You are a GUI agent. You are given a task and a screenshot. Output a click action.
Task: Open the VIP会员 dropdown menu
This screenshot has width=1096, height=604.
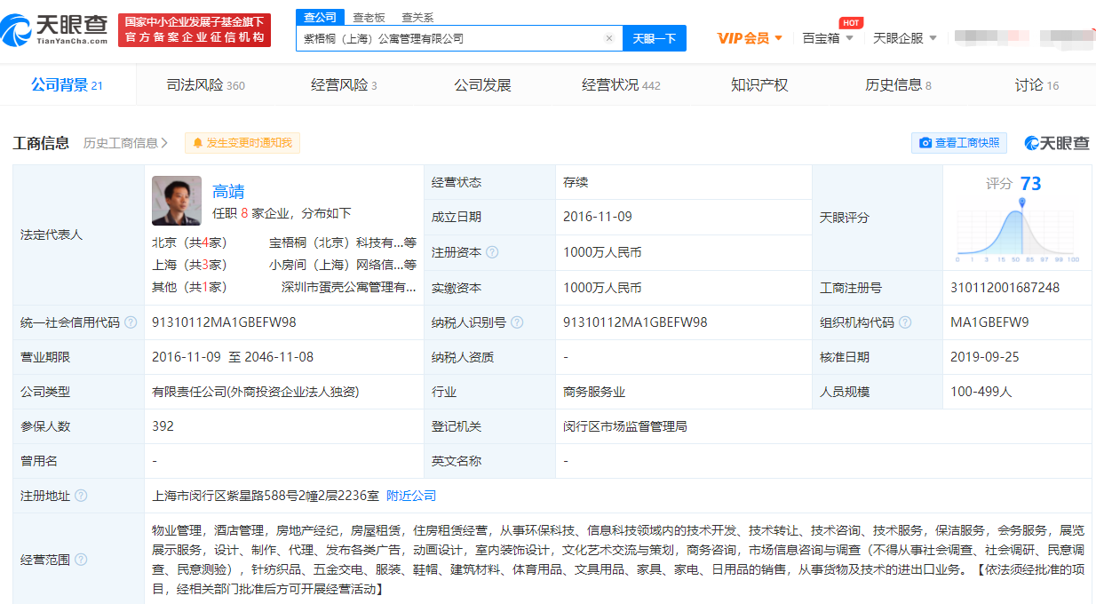750,38
